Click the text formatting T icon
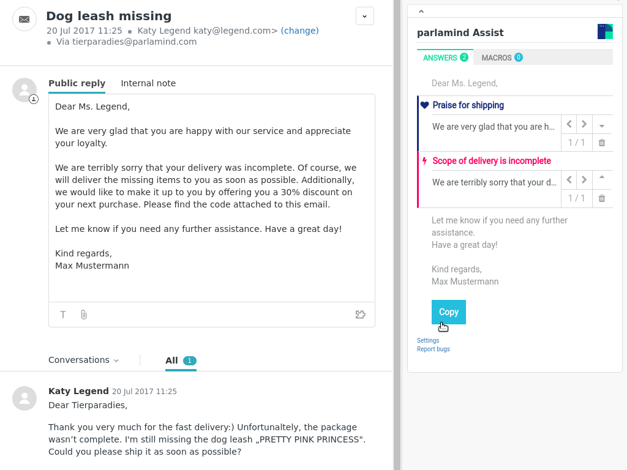The image size is (627, 470). 63,315
